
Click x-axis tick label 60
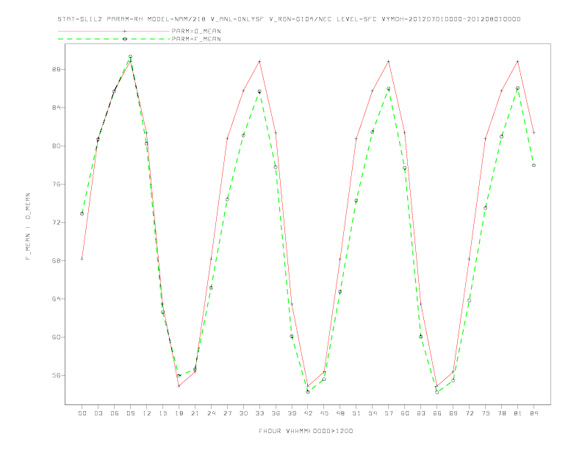click(405, 413)
